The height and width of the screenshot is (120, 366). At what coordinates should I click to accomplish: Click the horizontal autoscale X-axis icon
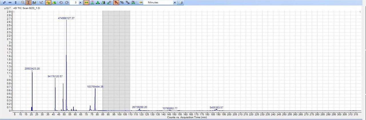click(10, 3)
